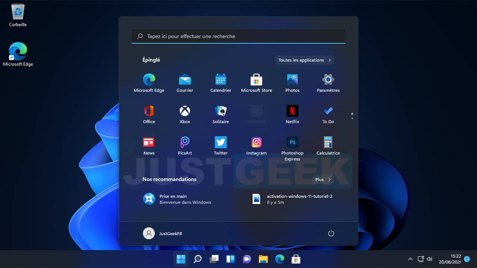Launch the Office app
This screenshot has width=477, height=268.
(149, 114)
